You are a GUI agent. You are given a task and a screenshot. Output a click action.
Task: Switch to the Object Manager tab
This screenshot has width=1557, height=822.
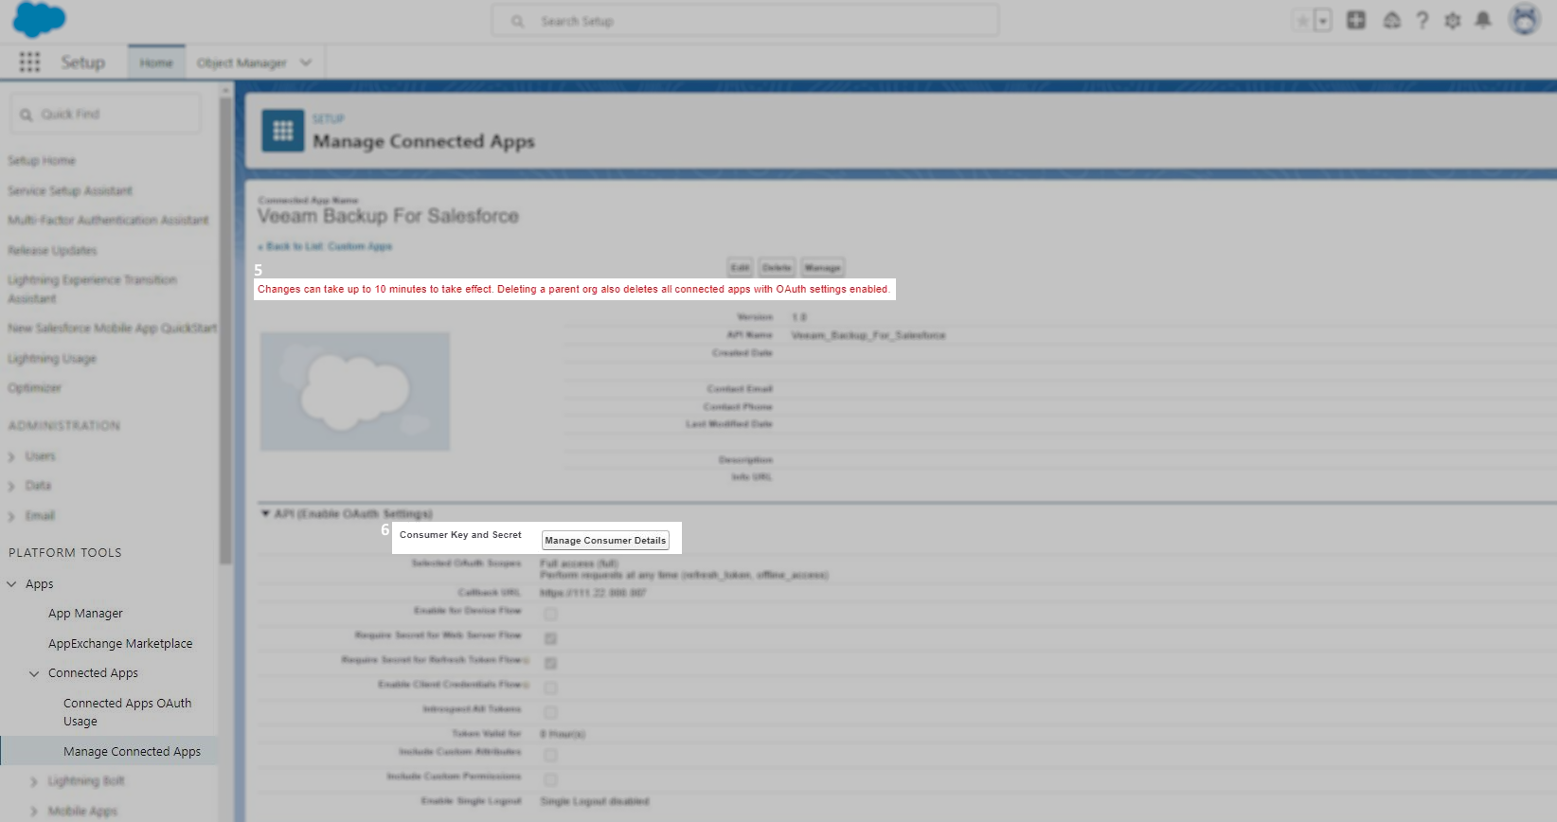tap(242, 63)
